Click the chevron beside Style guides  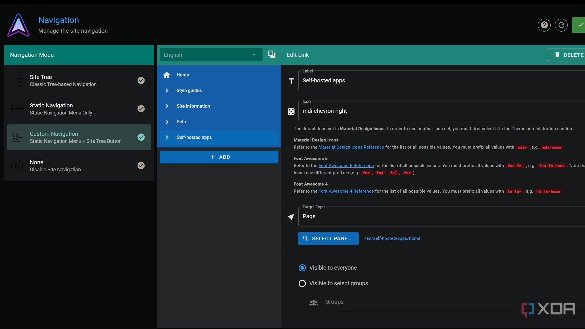coord(167,91)
